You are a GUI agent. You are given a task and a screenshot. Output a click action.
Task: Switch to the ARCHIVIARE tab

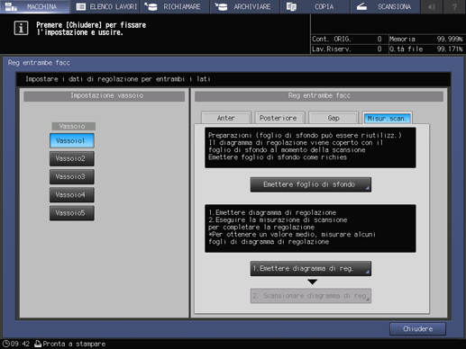pos(245,6)
